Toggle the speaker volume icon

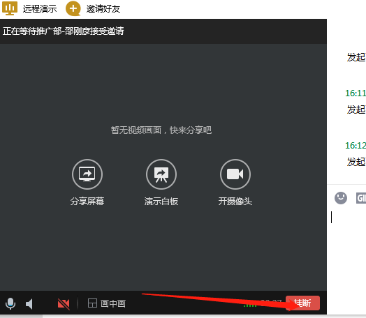click(29, 304)
